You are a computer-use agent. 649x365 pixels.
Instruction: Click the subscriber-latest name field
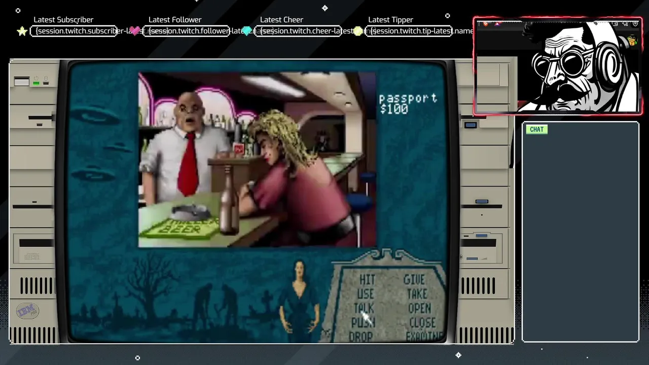tap(74, 31)
